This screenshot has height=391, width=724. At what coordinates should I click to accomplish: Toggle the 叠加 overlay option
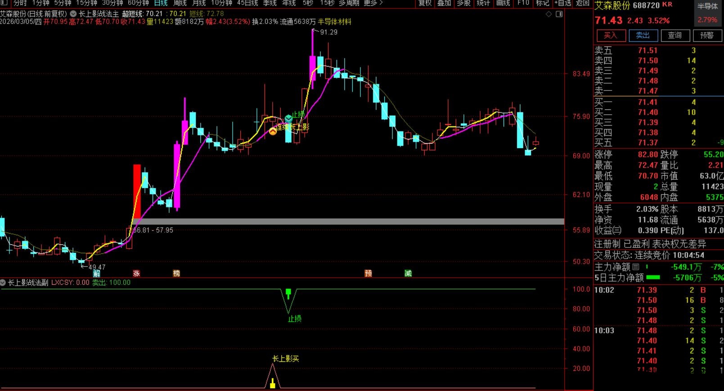[444, 3]
